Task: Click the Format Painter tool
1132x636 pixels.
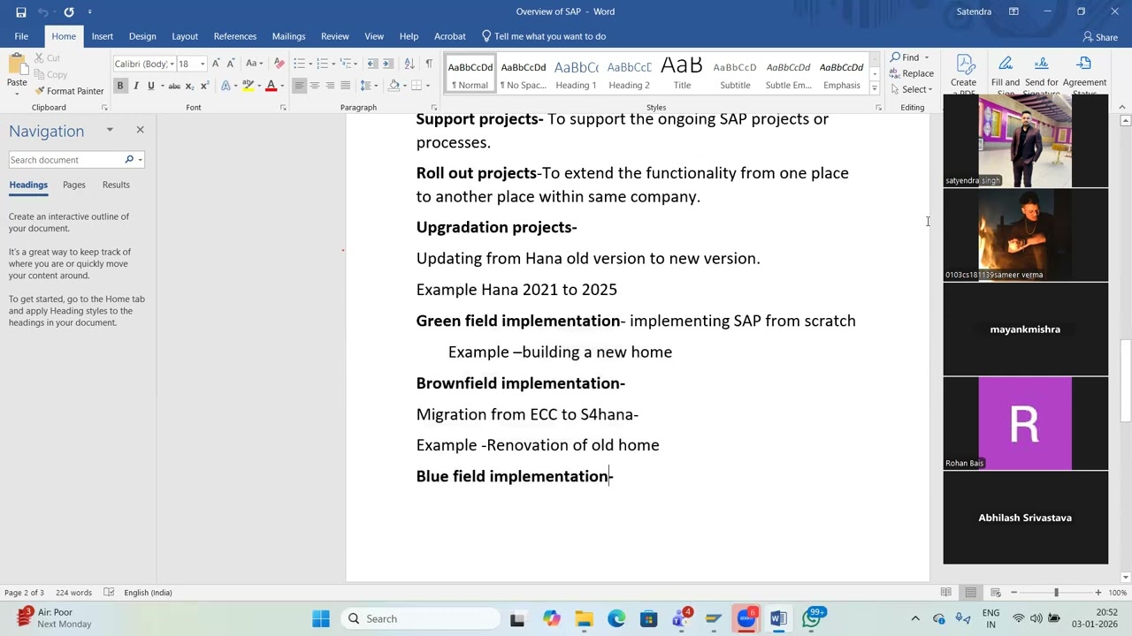Action: pyautogui.click(x=70, y=91)
